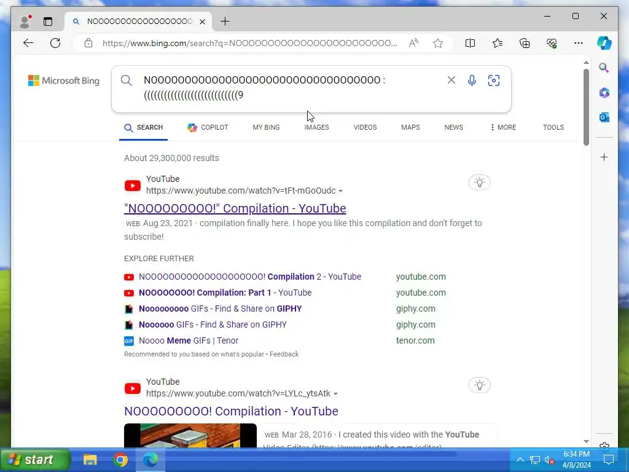Toggle split screen view
629x472 pixels.
[470, 43]
